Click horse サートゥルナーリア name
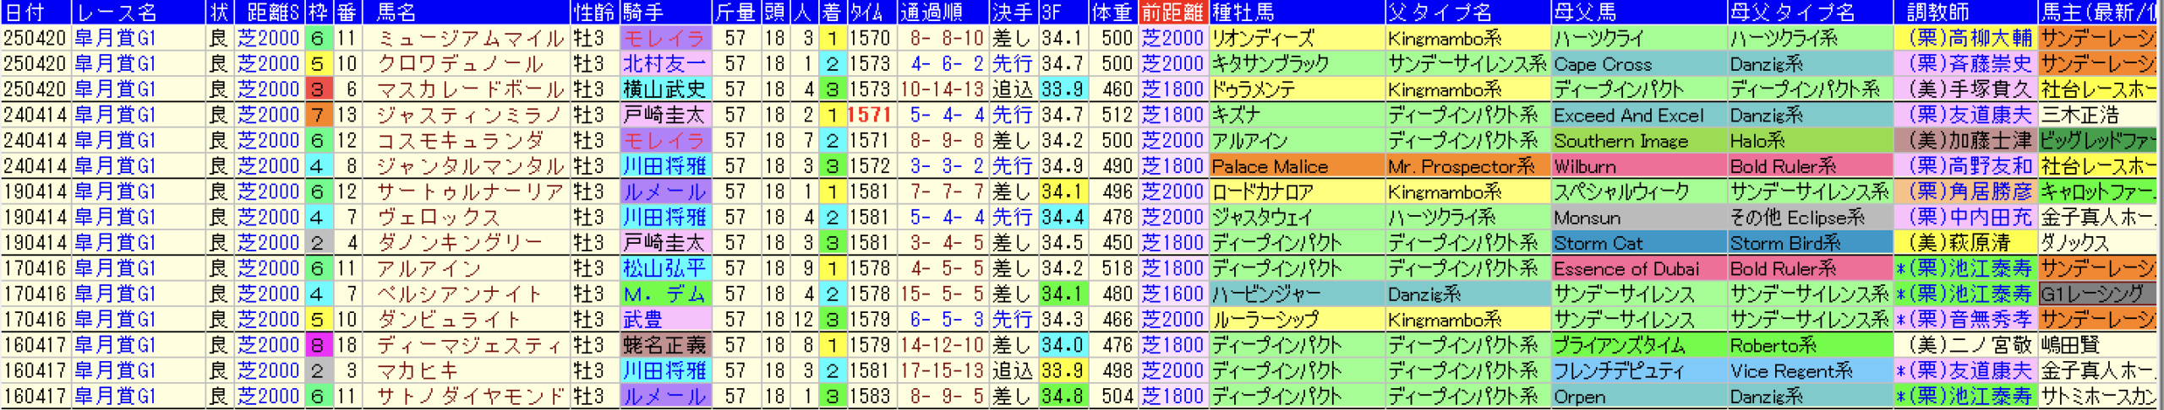The width and height of the screenshot is (2164, 410). (469, 192)
